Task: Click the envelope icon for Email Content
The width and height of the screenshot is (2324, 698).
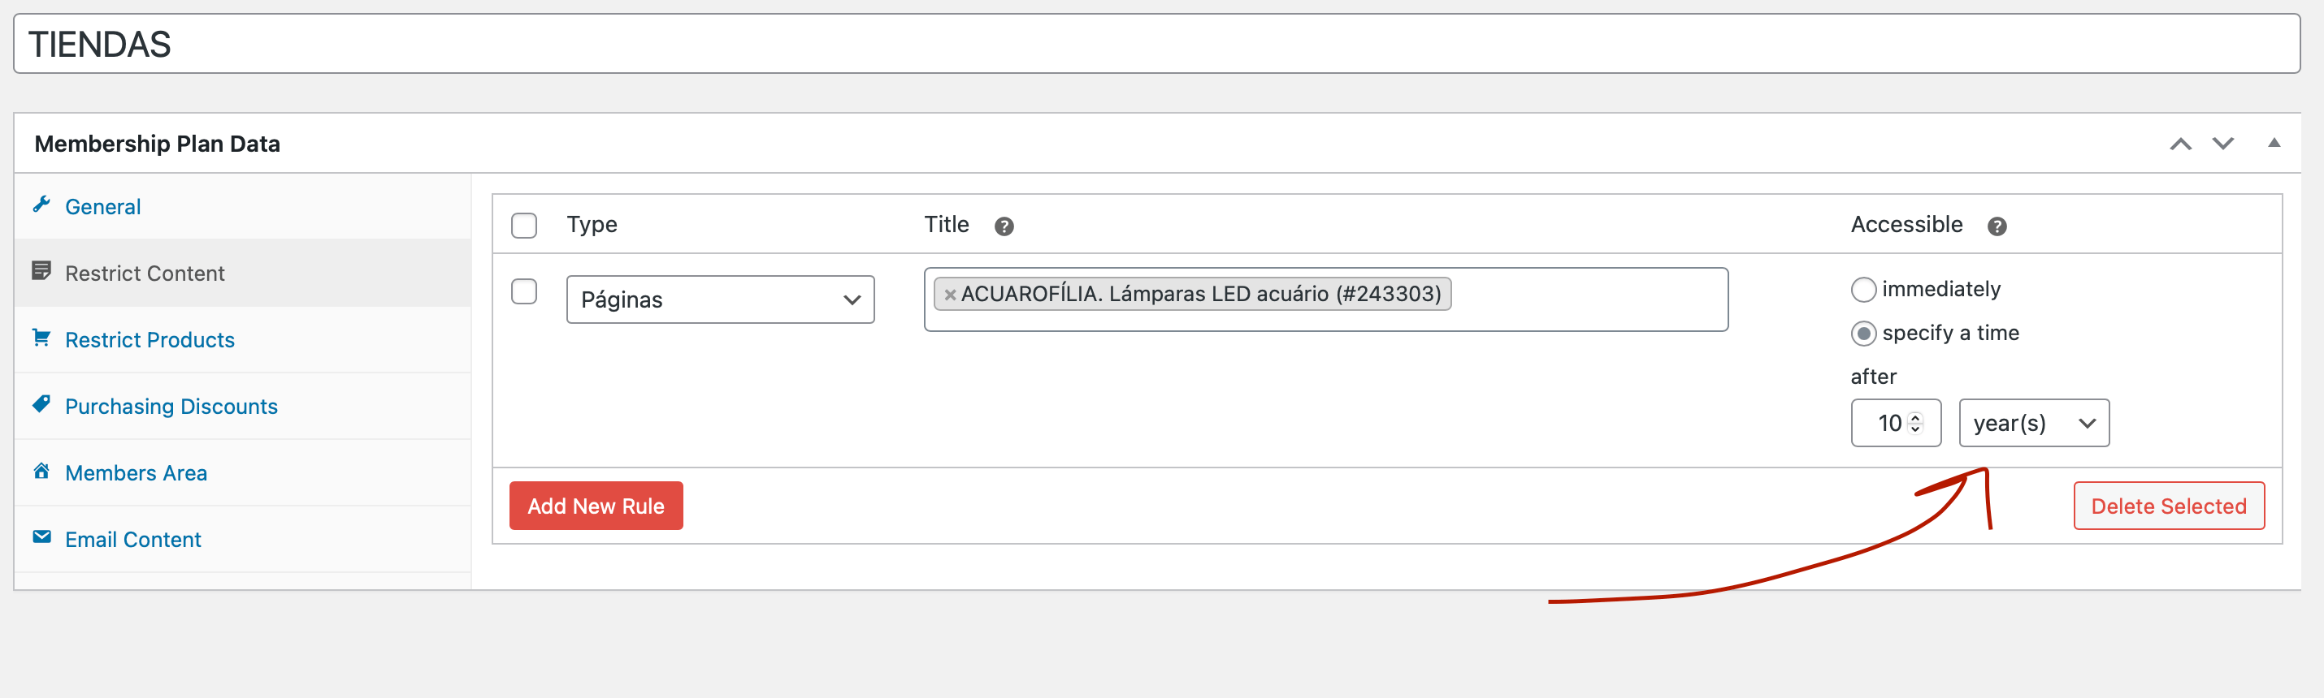Action: coord(41,537)
